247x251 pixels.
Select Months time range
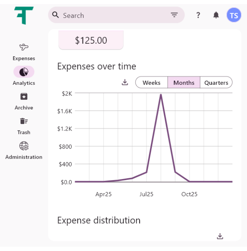(x=184, y=83)
